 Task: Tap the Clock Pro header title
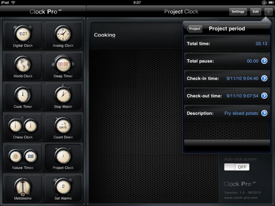click(46, 12)
